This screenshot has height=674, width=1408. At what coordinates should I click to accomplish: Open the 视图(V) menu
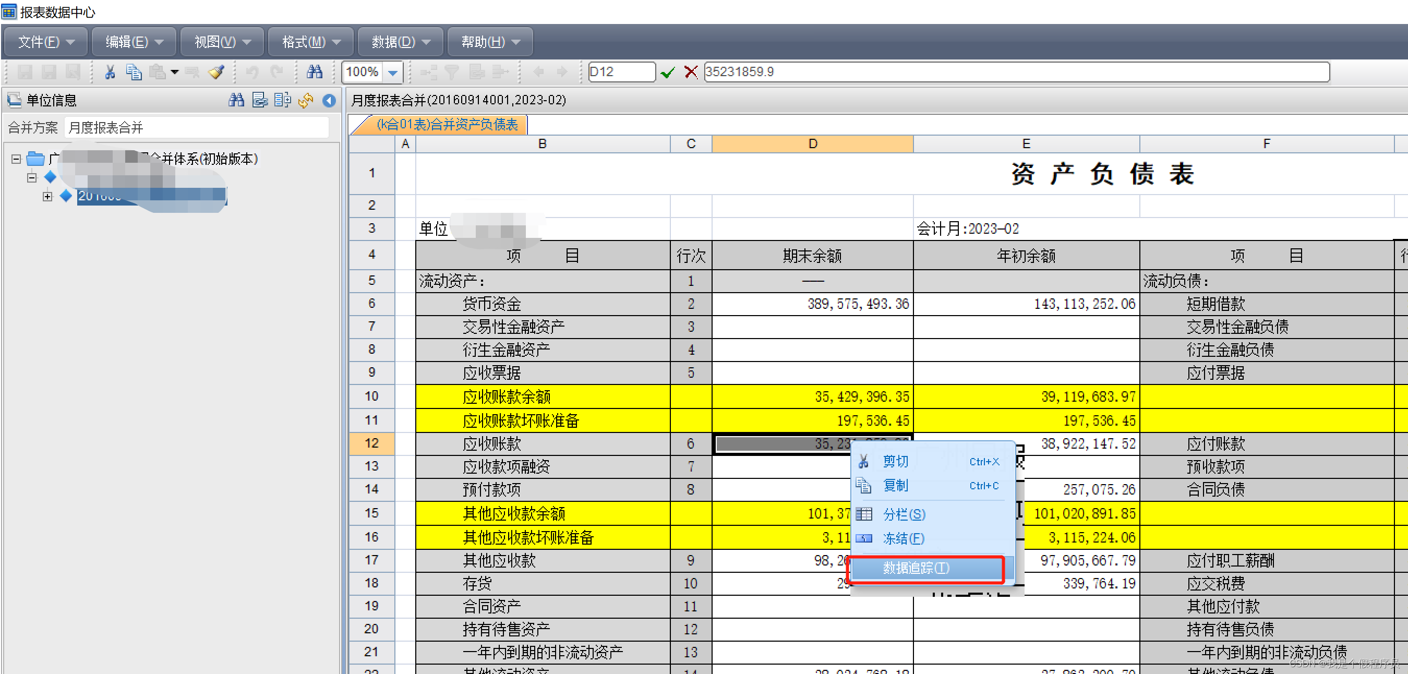pyautogui.click(x=222, y=42)
